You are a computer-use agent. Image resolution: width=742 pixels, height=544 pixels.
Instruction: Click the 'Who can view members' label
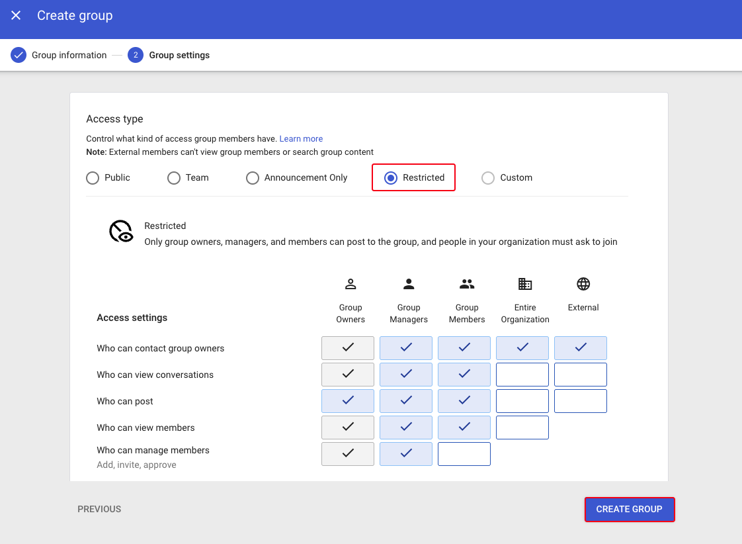click(x=145, y=428)
